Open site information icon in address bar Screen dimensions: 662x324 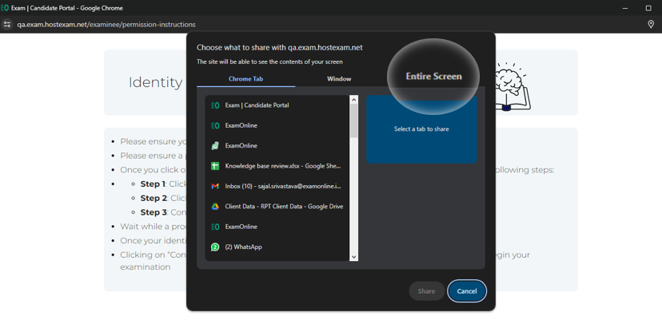click(6, 25)
